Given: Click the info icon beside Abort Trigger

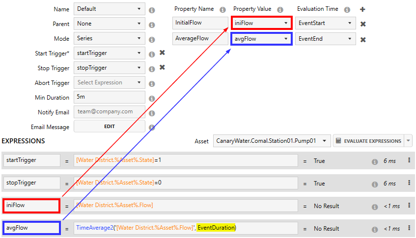Looking at the screenshot, I should (x=152, y=84).
